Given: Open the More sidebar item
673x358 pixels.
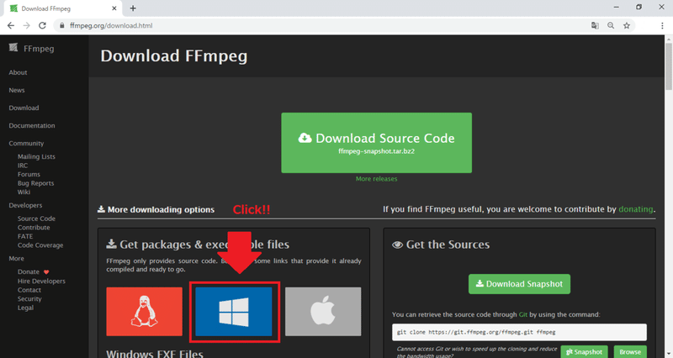Looking at the screenshot, I should (x=16, y=259).
